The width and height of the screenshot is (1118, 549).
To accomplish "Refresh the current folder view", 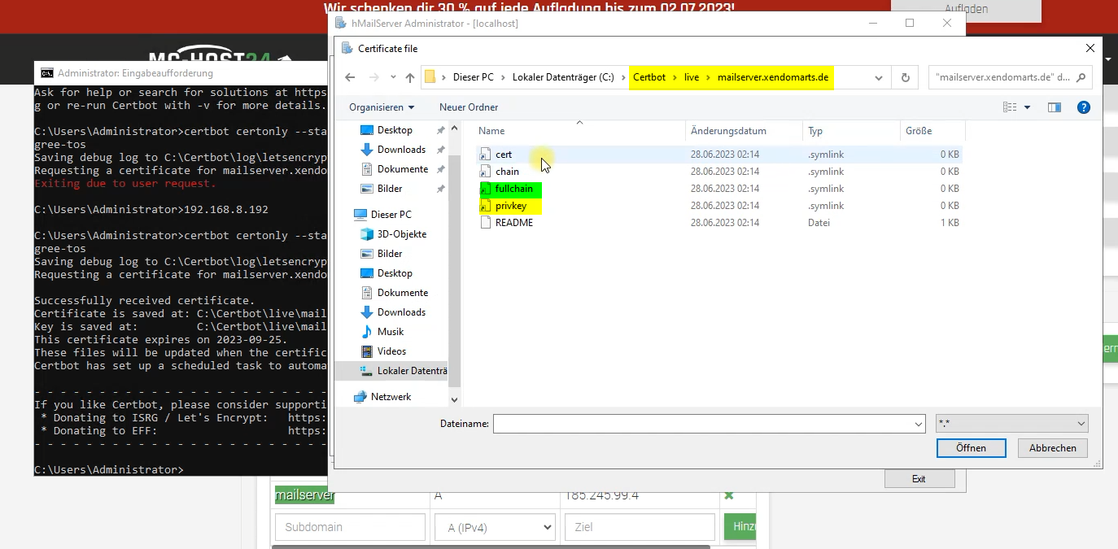I will click(x=905, y=77).
